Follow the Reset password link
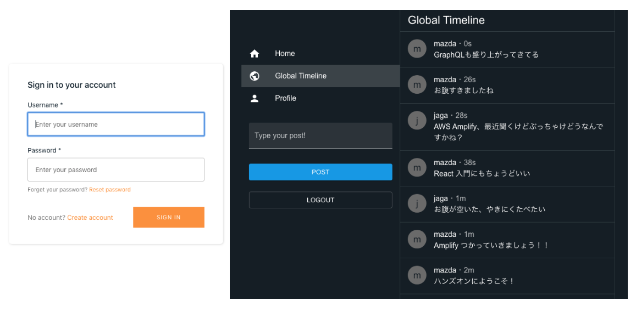The width and height of the screenshot is (636, 312). tap(110, 189)
